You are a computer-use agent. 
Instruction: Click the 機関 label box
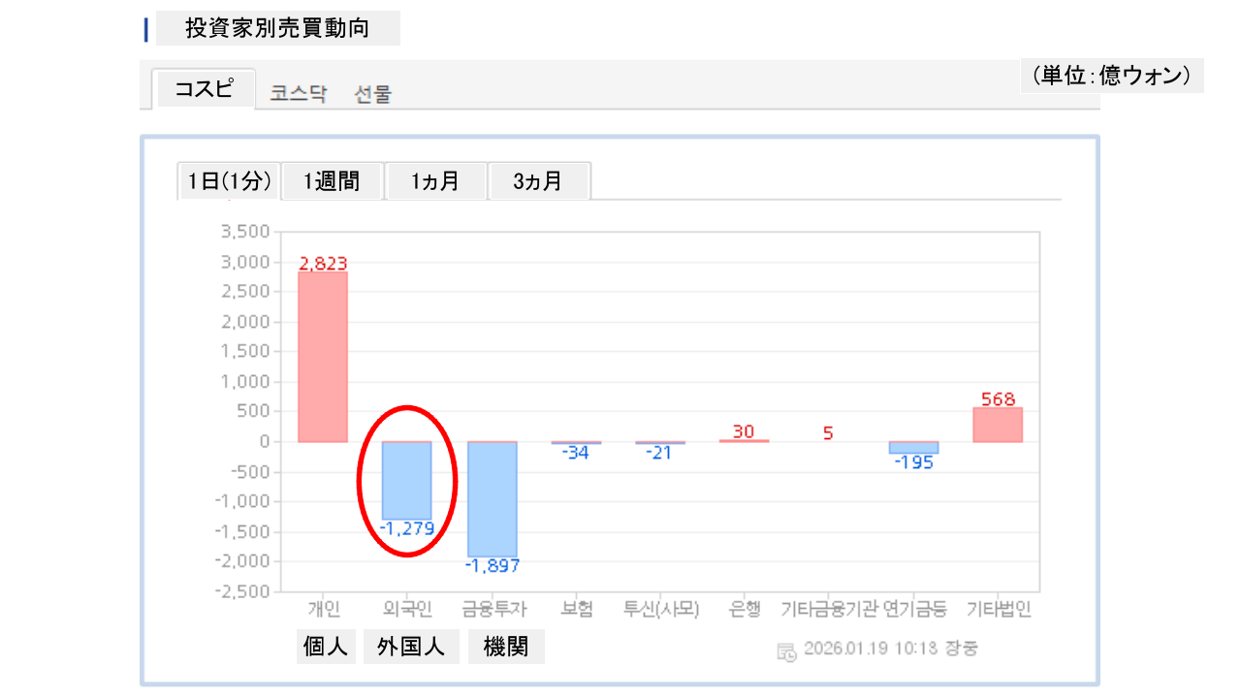pyautogui.click(x=506, y=647)
